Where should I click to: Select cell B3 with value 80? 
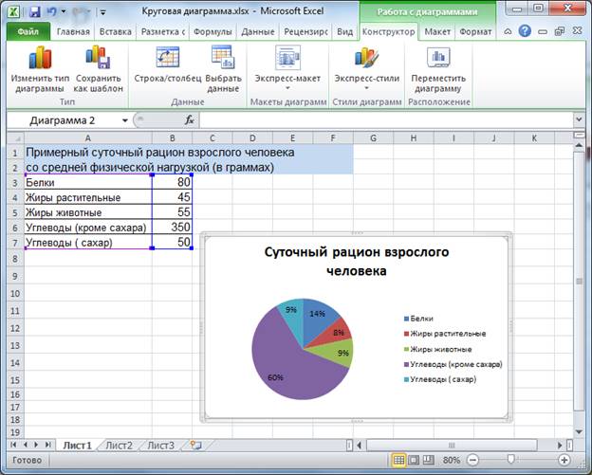tap(172, 182)
